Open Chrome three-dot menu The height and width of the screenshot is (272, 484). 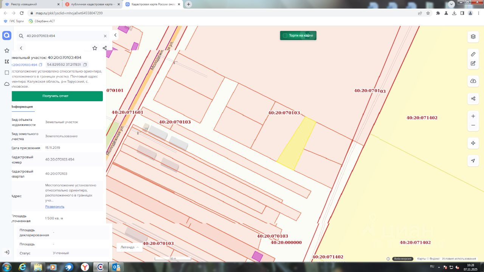[478, 13]
